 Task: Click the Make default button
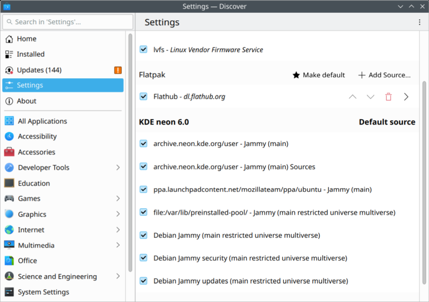point(319,75)
